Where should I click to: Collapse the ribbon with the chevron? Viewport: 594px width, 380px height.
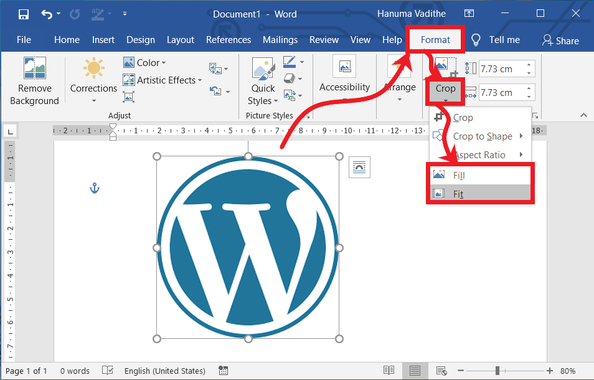coord(583,115)
